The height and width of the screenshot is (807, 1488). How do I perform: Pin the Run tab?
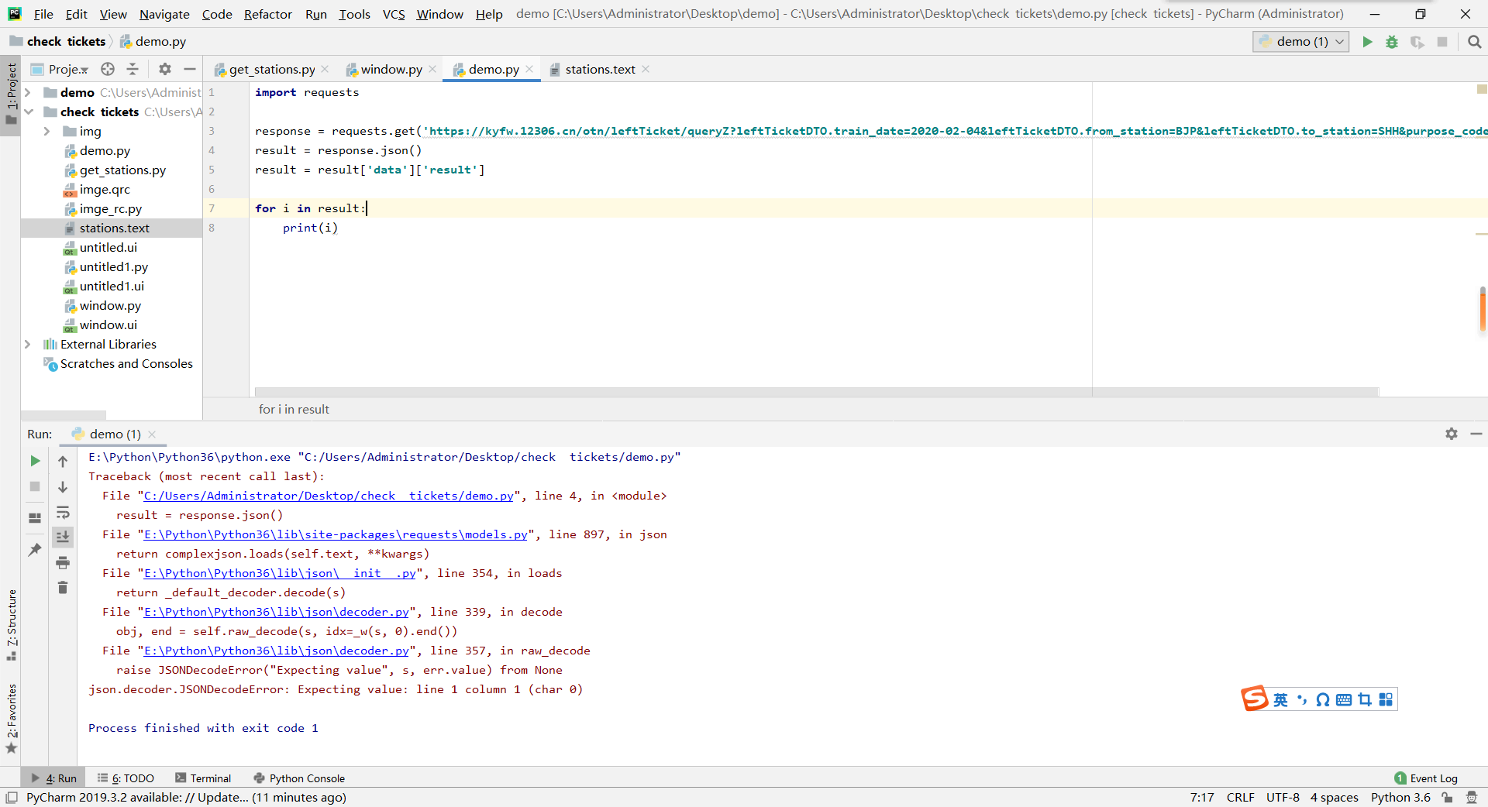pos(35,549)
